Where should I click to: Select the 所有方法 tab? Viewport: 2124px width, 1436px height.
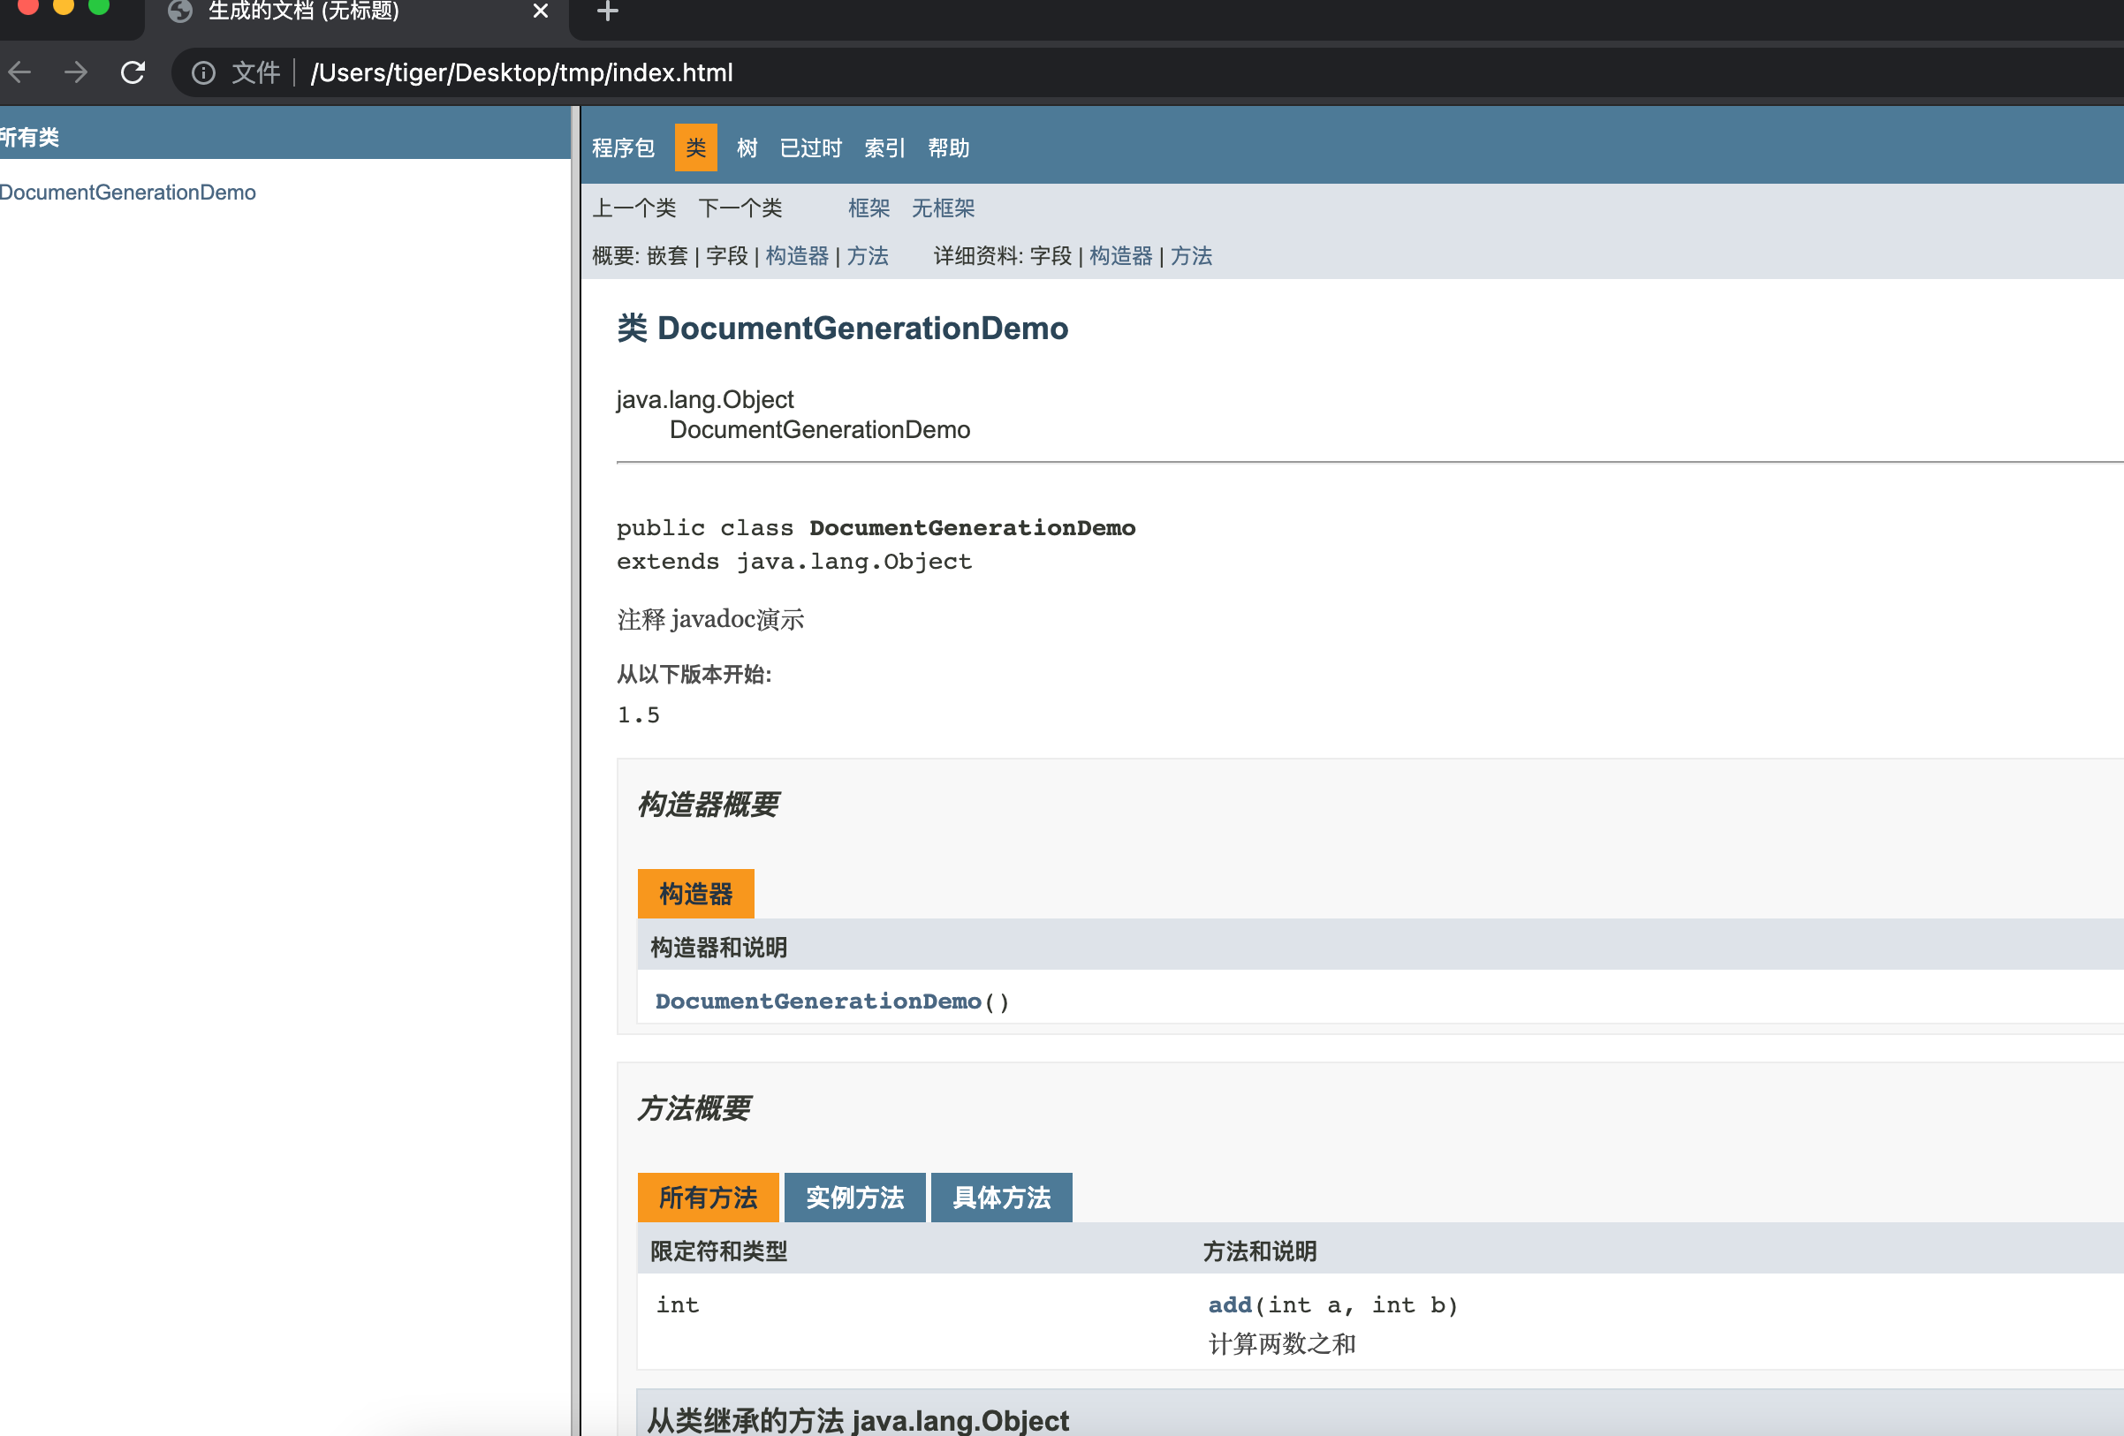pos(709,1198)
